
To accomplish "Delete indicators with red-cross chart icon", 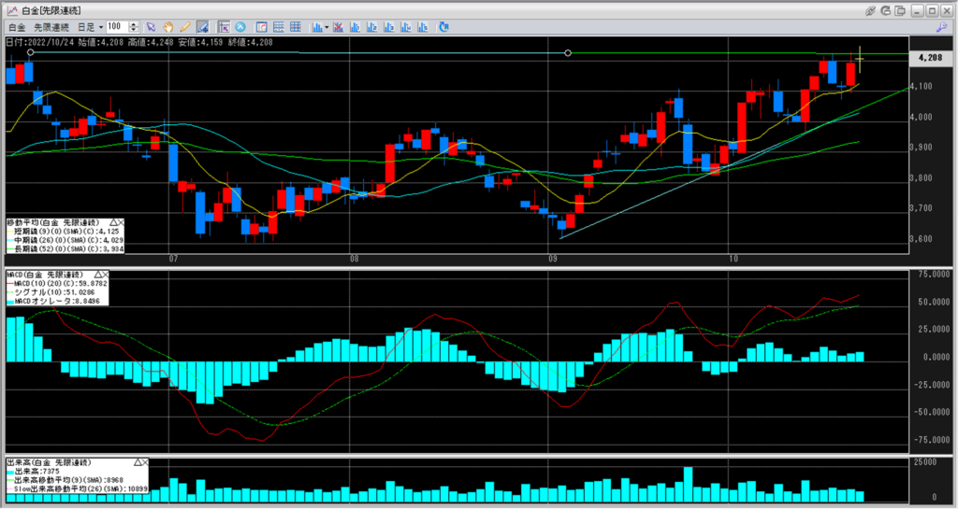I will (338, 27).
